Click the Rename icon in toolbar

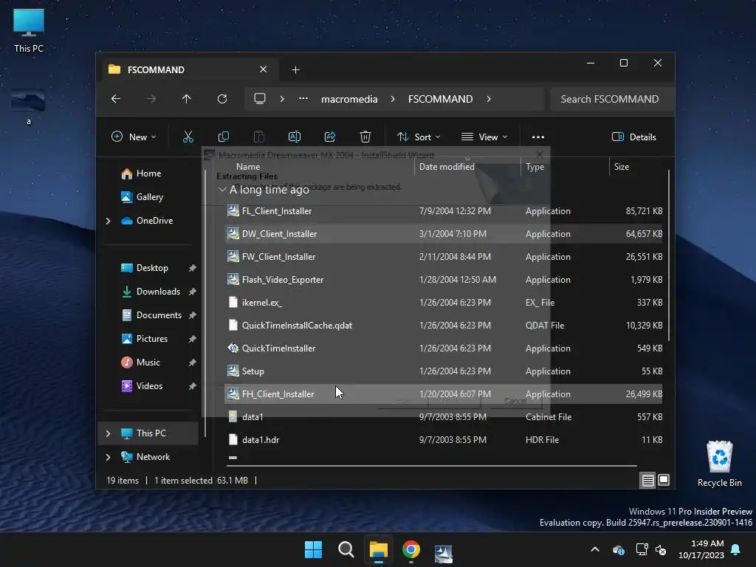(x=294, y=137)
